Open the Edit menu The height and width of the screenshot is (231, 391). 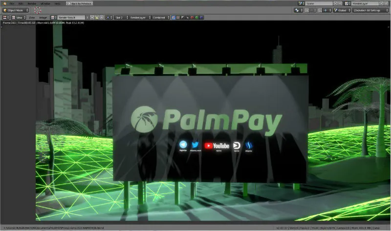(x=21, y=4)
